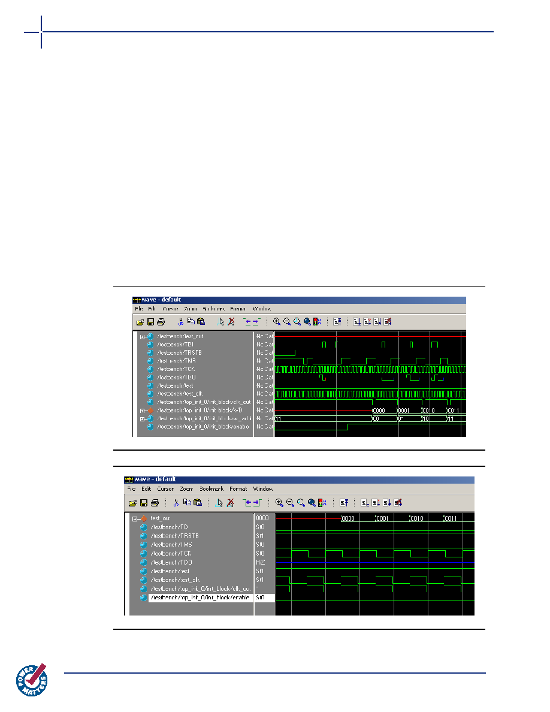Screen dimensions: 550x712
Task: Click Cut scissors icon in the No Data wave window
Action: (180, 322)
